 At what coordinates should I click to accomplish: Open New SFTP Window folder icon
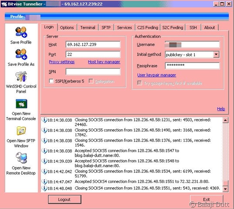[21, 131]
